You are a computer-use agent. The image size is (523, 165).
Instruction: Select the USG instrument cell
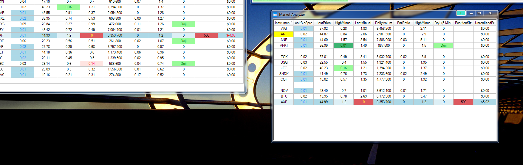[284, 62]
